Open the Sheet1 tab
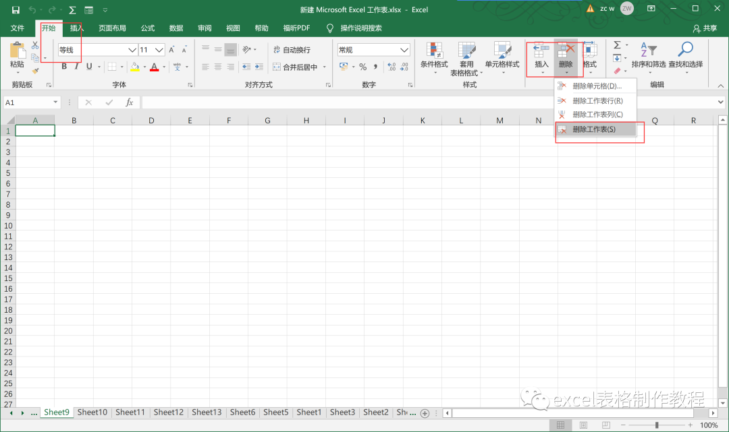This screenshot has width=729, height=432. (x=308, y=412)
